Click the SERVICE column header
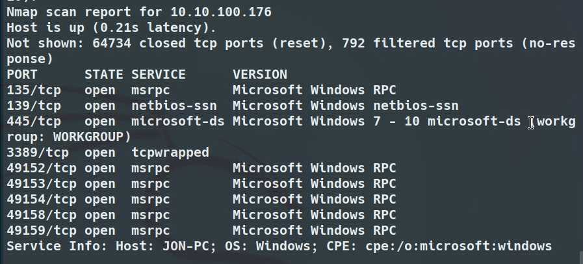This screenshot has height=264, width=583. (159, 74)
